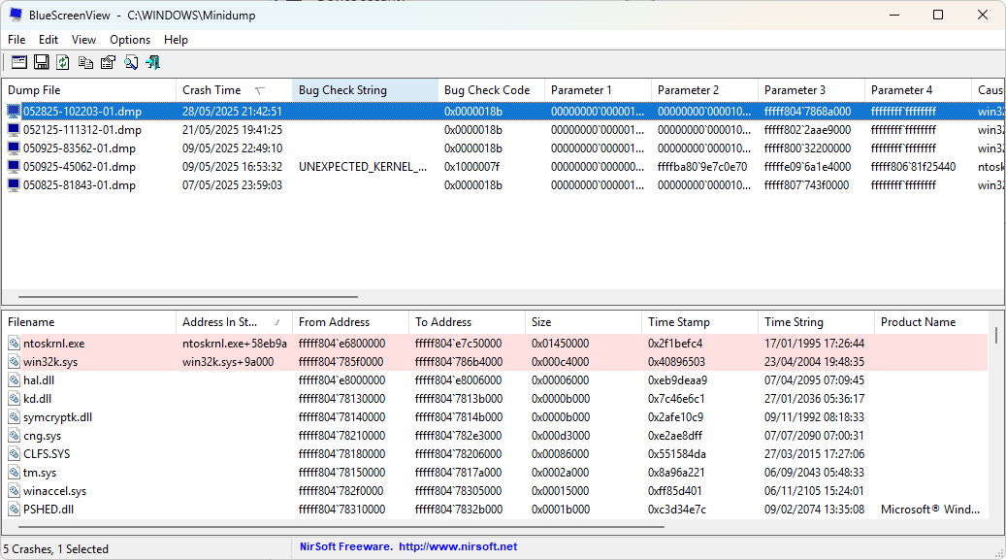Click the icon of 050925-83562-01.dmp
Screen dimensions: 1006x560
pyautogui.click(x=14, y=148)
